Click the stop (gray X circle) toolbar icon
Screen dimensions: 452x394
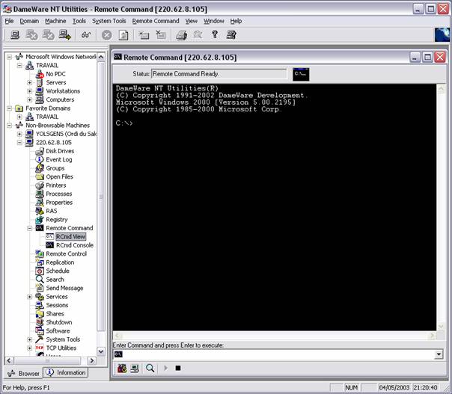point(107,35)
